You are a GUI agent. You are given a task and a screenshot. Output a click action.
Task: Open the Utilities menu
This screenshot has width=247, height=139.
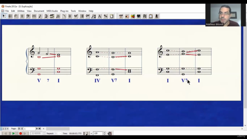click(21, 11)
